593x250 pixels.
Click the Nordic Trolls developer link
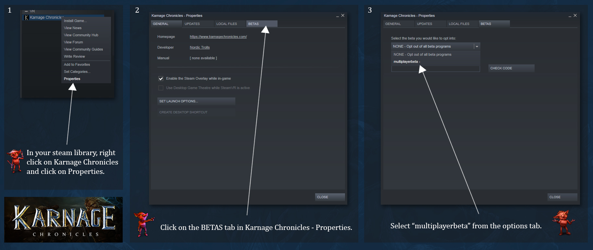click(200, 48)
